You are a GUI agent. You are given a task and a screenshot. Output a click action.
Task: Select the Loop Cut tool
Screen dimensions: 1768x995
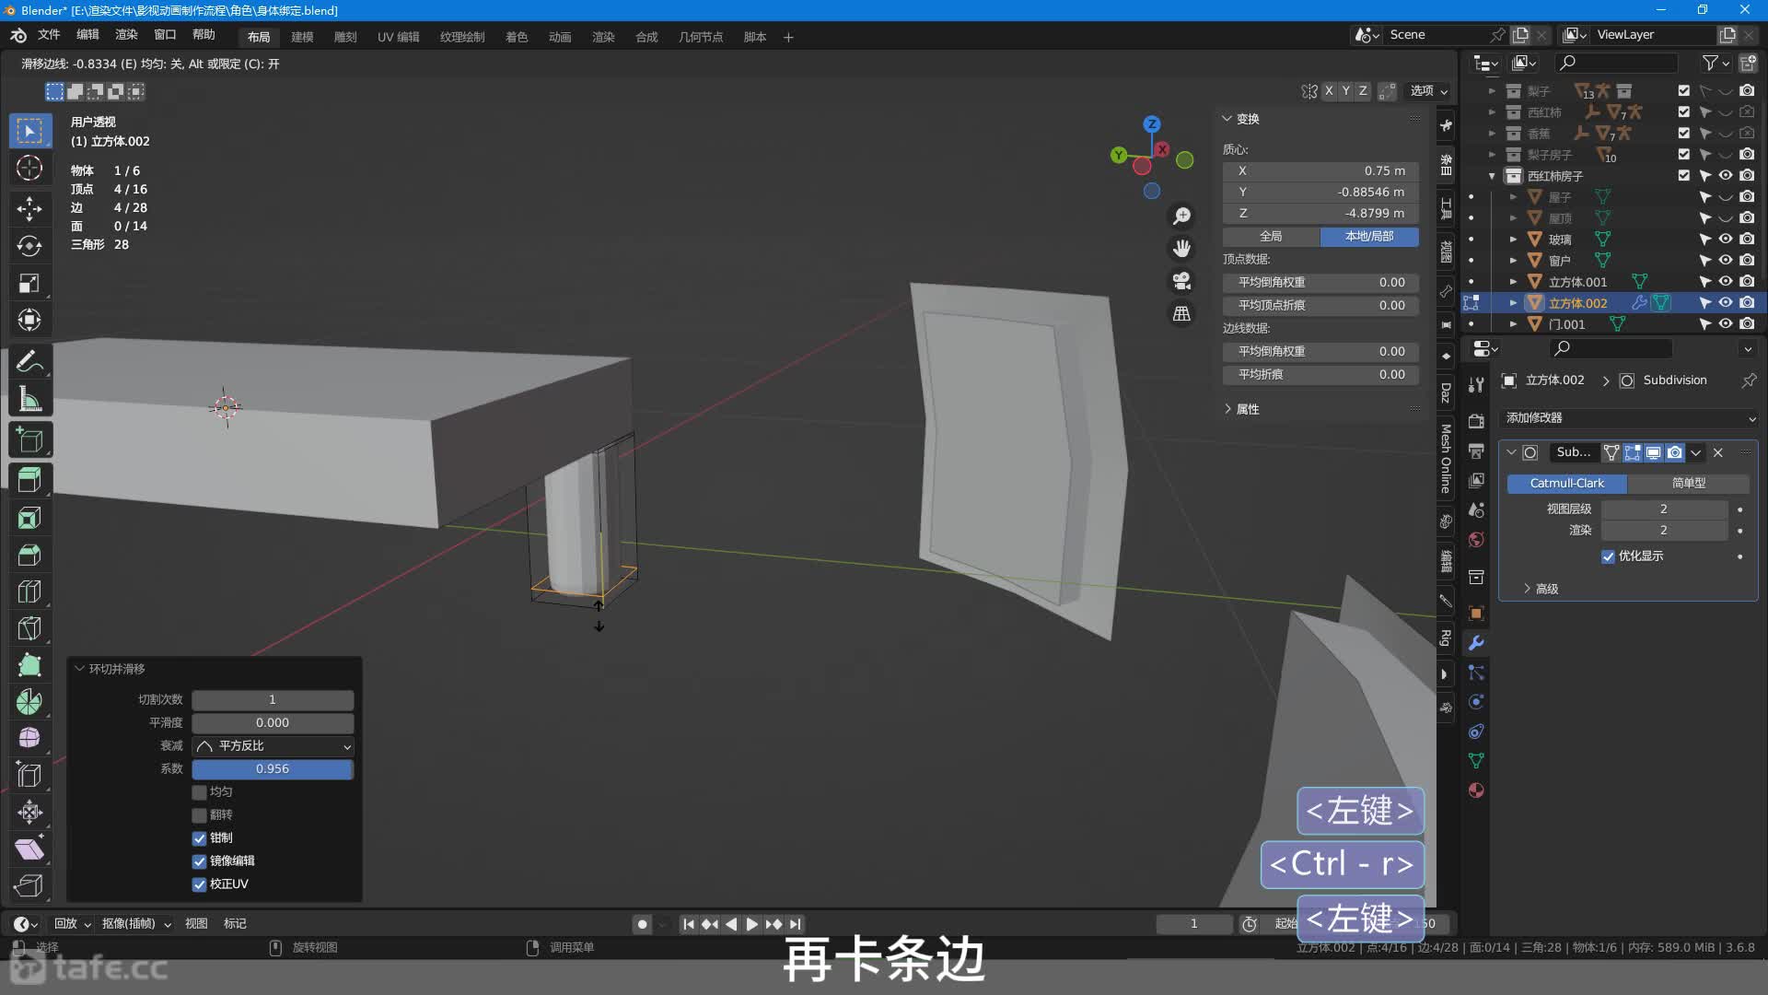click(x=29, y=591)
